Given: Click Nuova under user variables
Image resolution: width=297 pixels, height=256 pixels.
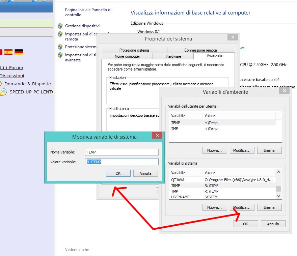Looking at the screenshot, I should pyautogui.click(x=215, y=150).
